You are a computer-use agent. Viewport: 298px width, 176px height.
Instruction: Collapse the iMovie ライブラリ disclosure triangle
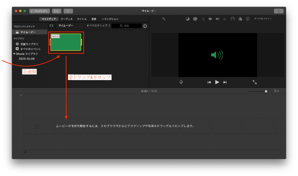(x=14, y=54)
